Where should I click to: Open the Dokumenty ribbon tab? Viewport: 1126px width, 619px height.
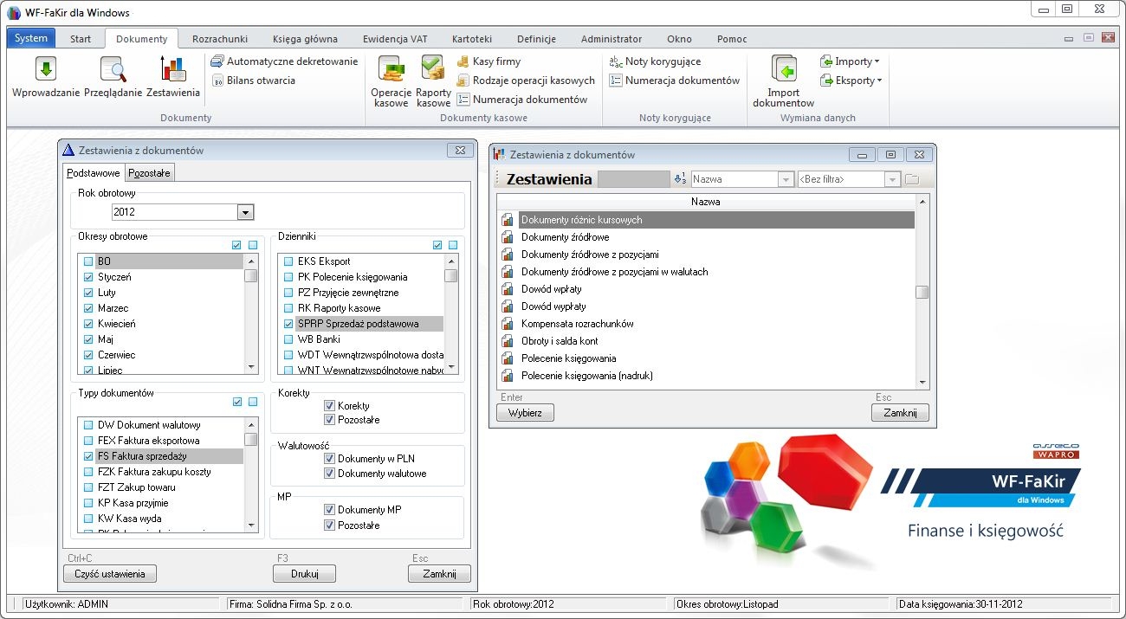coord(141,39)
